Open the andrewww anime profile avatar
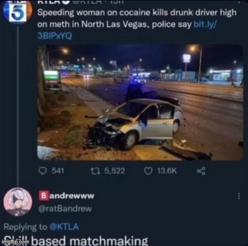Image resolution: width=248 pixels, height=246 pixels. tap(18, 202)
